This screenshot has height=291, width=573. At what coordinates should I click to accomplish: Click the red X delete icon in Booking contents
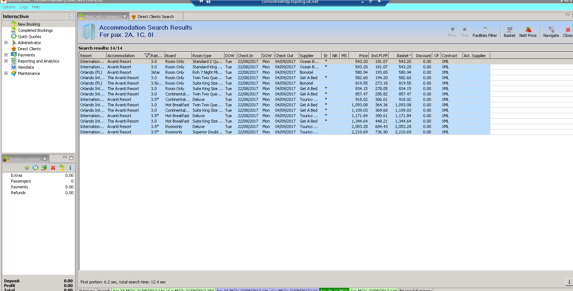coord(53,168)
